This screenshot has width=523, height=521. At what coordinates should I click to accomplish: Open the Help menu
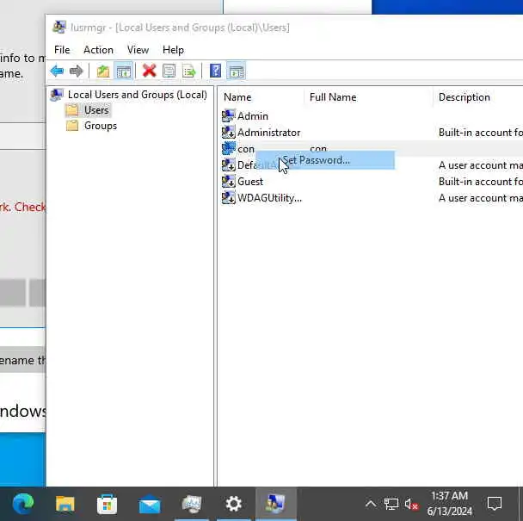tap(173, 50)
